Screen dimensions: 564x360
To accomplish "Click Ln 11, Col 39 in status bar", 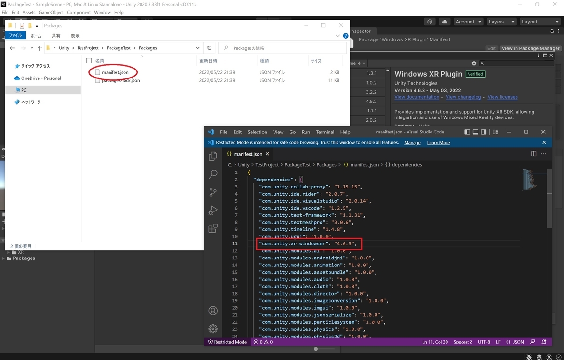I will [434, 342].
